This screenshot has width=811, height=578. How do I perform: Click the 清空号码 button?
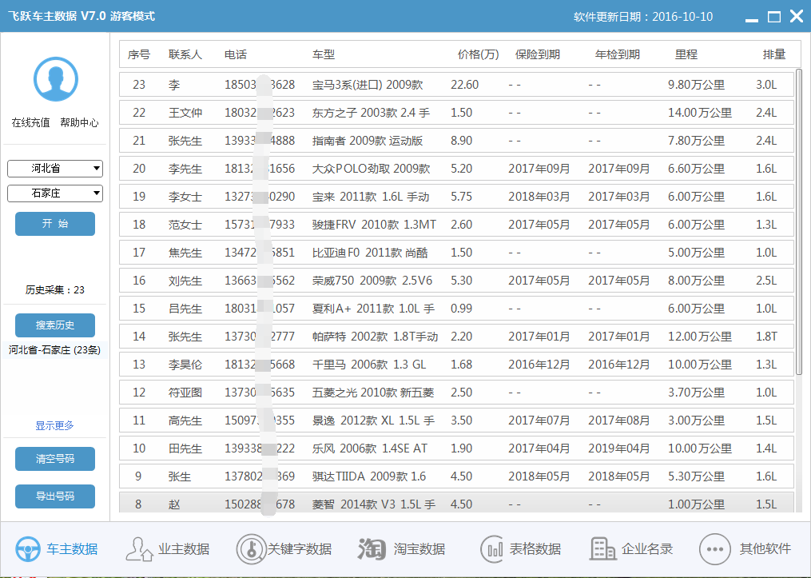55,459
